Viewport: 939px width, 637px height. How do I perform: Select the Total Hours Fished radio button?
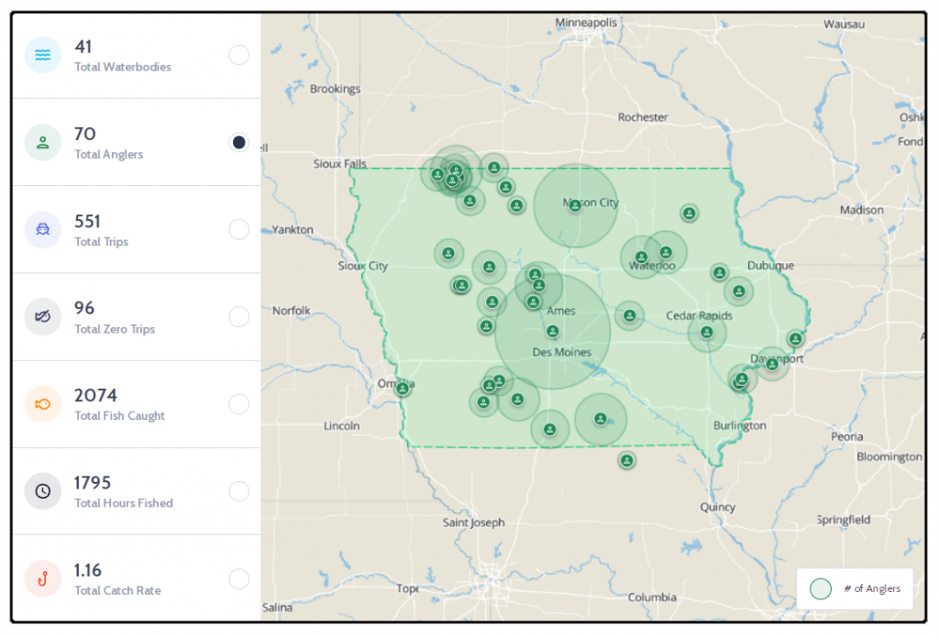point(239,491)
